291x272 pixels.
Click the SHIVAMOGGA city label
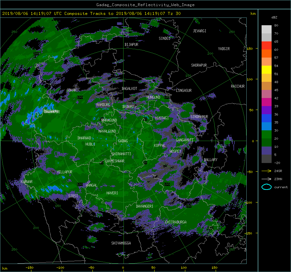(121, 243)
